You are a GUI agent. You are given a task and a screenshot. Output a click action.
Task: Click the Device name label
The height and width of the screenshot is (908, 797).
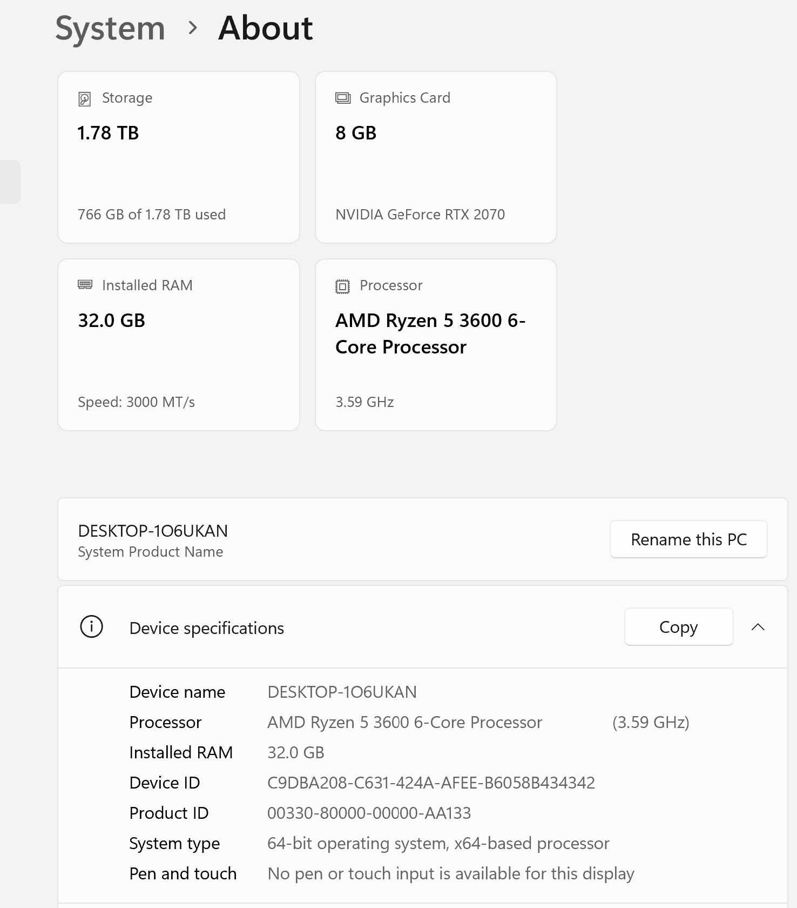pos(177,692)
